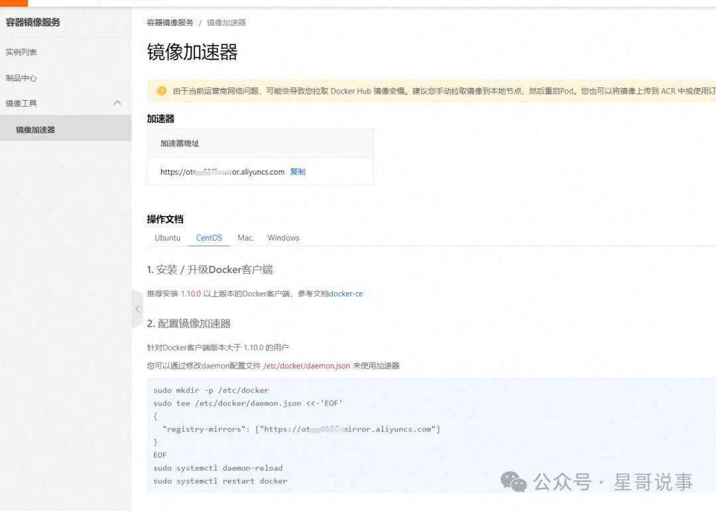Image resolution: width=716 pixels, height=511 pixels.
Task: Click the orange warning icon in the notice banner
Action: 162,91
